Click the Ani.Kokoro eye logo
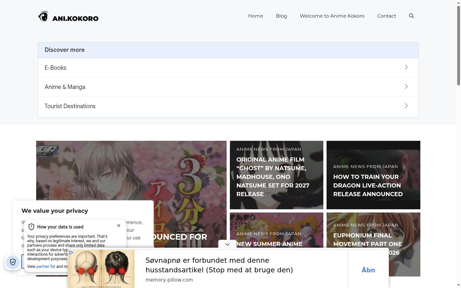This screenshot has height=288, width=461. (43, 16)
